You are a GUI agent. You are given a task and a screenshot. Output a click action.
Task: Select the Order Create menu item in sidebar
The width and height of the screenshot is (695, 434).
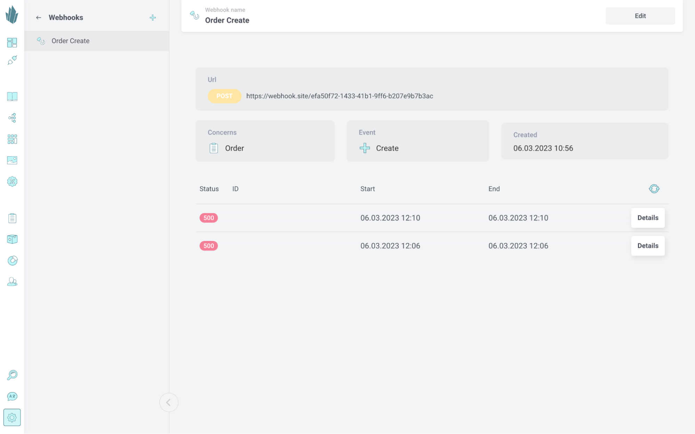point(97,41)
